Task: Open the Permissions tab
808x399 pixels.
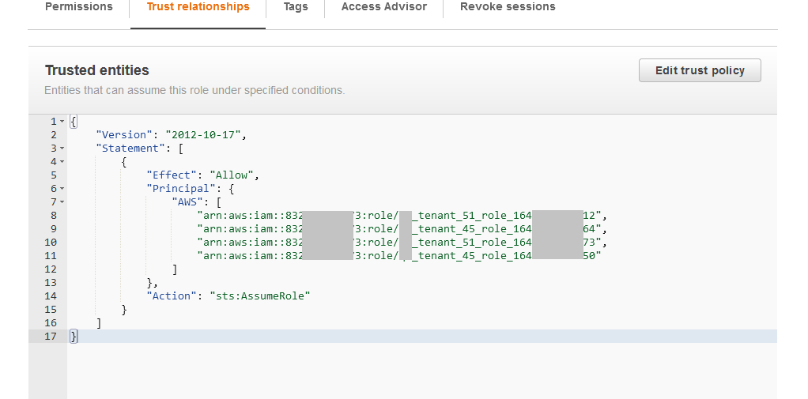Action: [x=79, y=7]
